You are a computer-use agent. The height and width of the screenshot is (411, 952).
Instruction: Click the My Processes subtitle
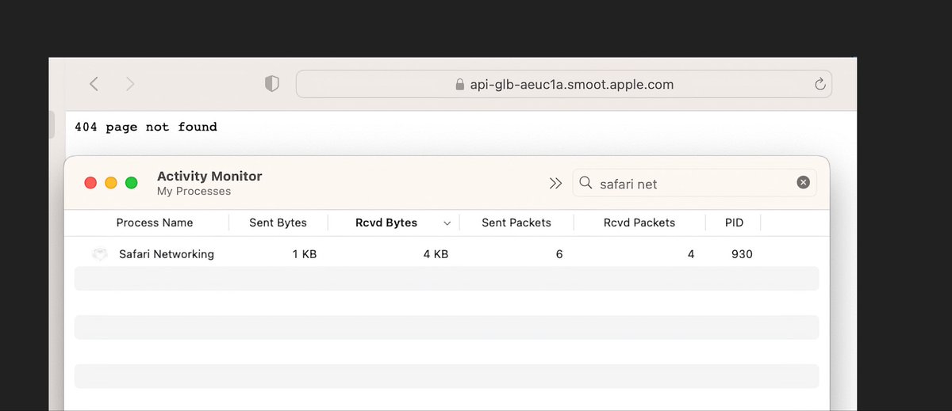click(x=194, y=191)
